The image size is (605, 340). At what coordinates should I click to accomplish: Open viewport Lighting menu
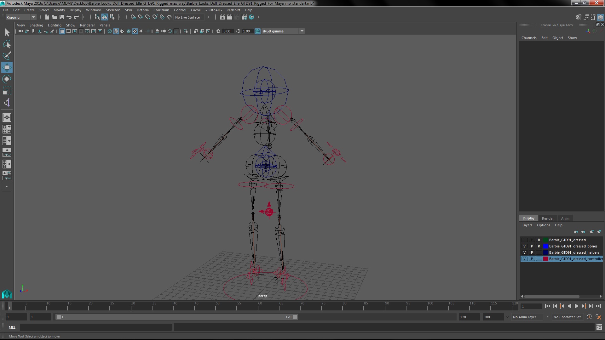pyautogui.click(x=55, y=25)
